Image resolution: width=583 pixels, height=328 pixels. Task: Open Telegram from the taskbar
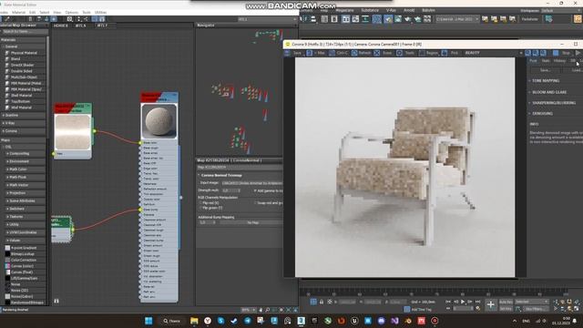(x=248, y=321)
